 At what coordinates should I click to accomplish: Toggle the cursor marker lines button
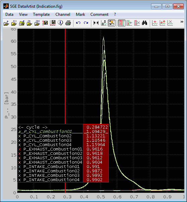click(x=122, y=23)
